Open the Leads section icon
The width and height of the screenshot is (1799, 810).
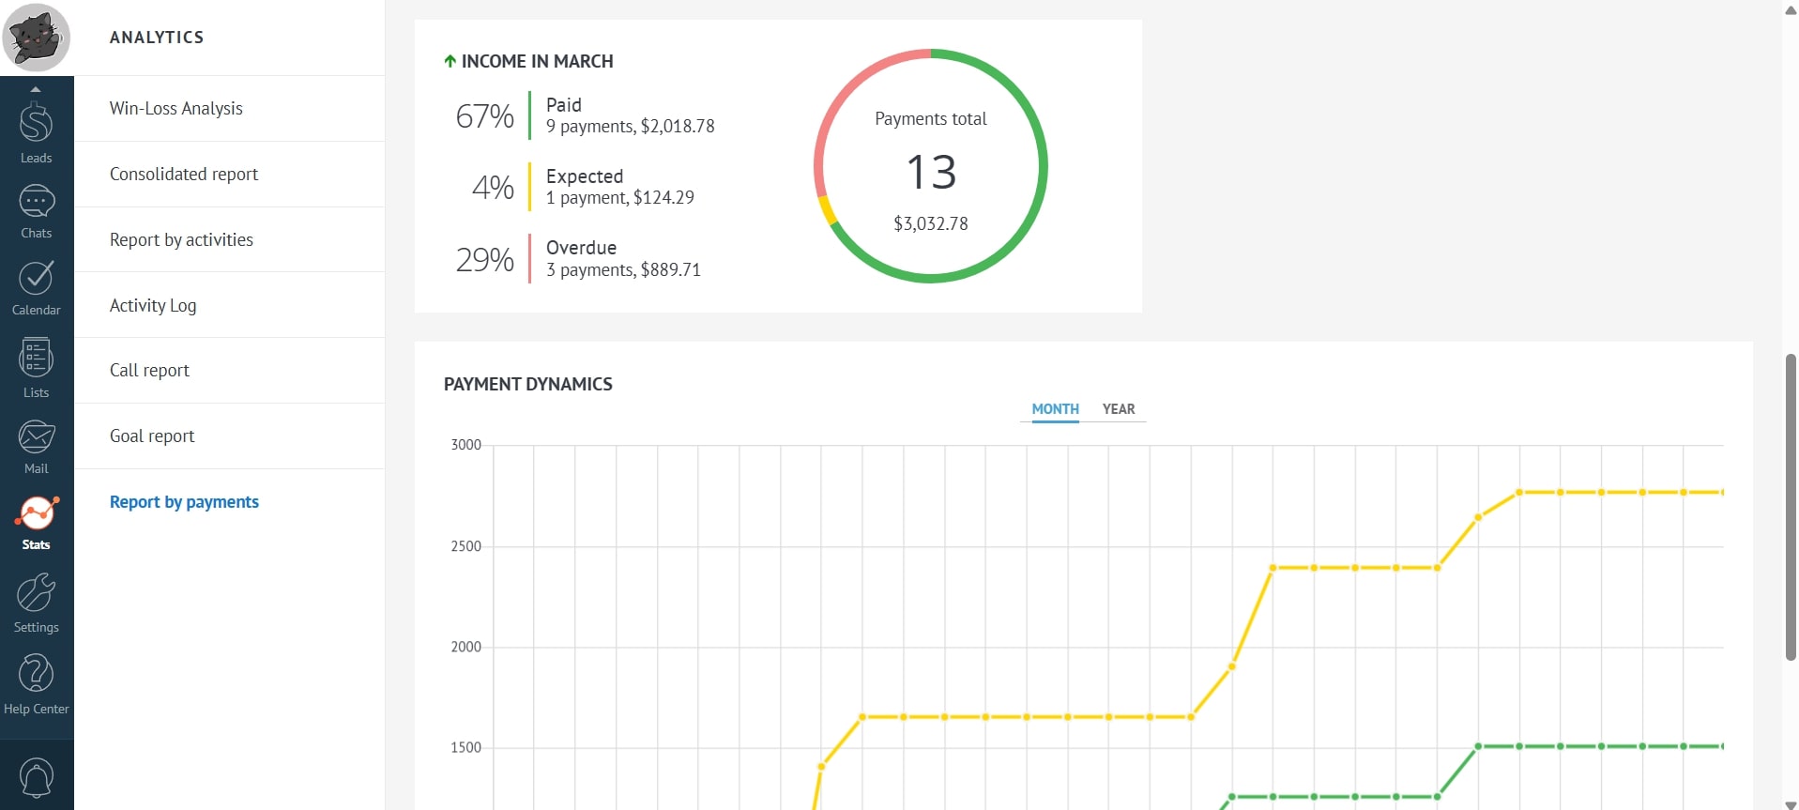(36, 124)
